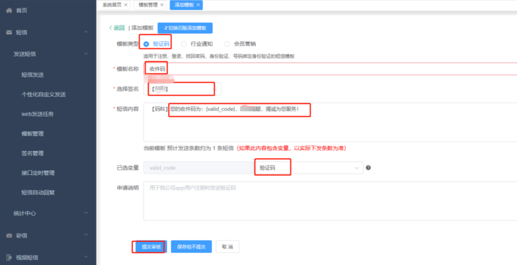Click the help icon beside variable dropdown
Image resolution: width=517 pixels, height=265 pixels.
coord(368,168)
